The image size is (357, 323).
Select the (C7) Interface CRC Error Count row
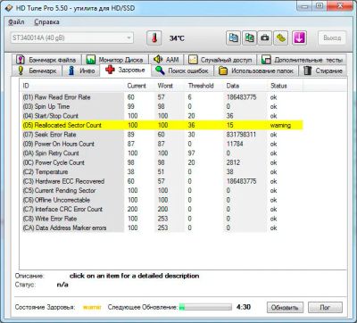[162, 210]
